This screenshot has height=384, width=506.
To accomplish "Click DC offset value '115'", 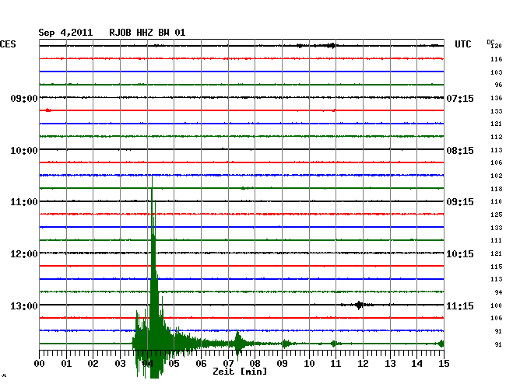I will pos(497,267).
